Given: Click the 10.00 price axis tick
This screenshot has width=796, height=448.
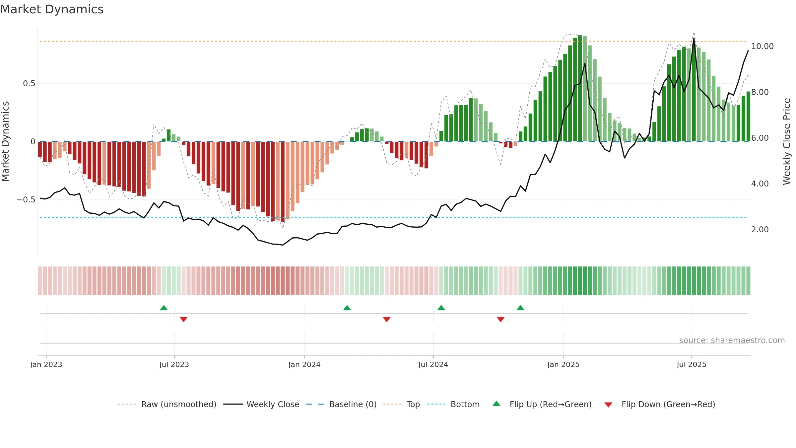Looking at the screenshot, I should [762, 46].
